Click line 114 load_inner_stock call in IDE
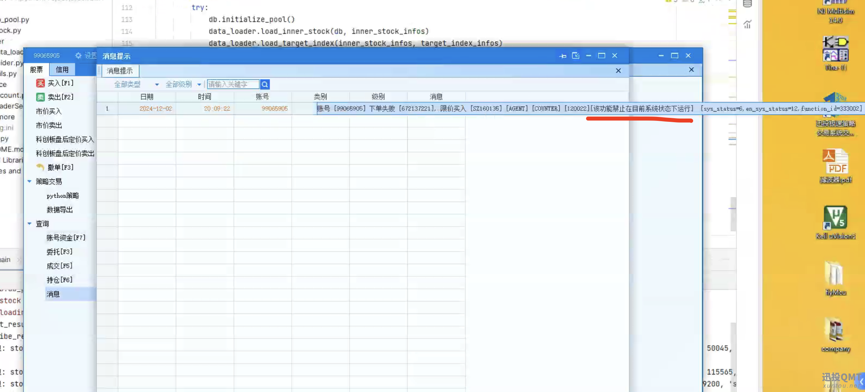865x392 pixels. pos(318,31)
